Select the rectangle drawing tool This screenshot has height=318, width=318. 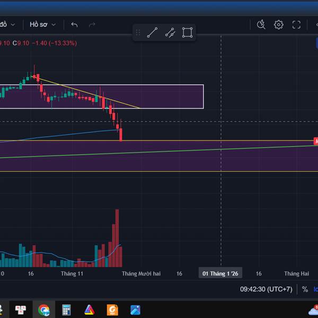(x=187, y=32)
